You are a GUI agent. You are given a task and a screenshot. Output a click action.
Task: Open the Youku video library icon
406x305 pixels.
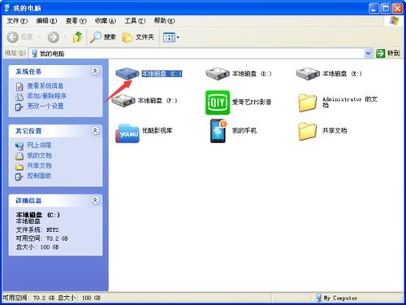tap(127, 133)
